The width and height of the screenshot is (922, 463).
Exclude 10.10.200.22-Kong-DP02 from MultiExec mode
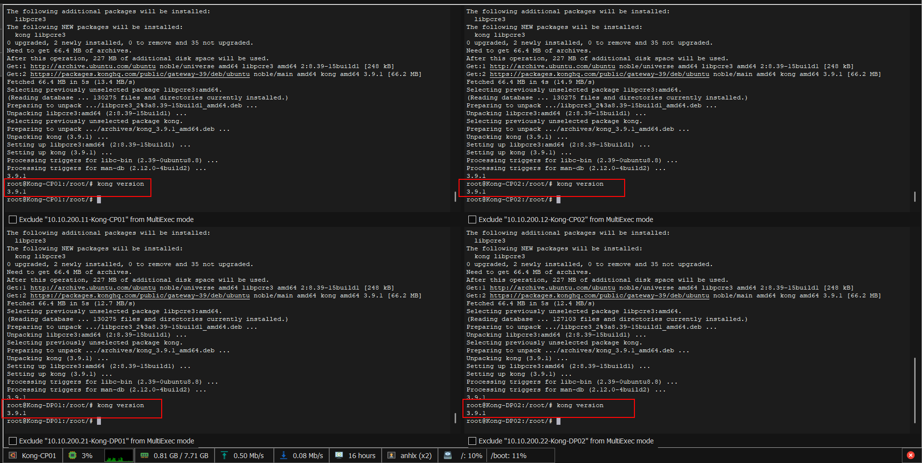[x=472, y=441]
